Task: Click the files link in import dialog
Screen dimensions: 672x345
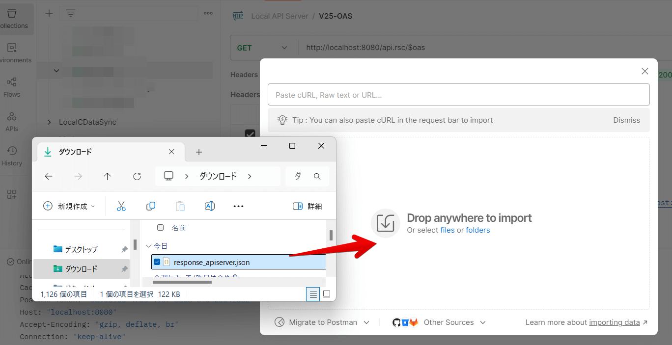Action: 448,230
